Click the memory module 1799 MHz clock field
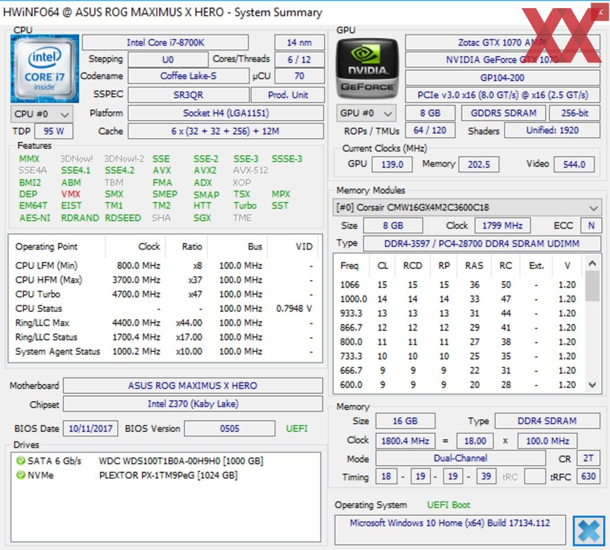The image size is (610, 550). [x=502, y=225]
